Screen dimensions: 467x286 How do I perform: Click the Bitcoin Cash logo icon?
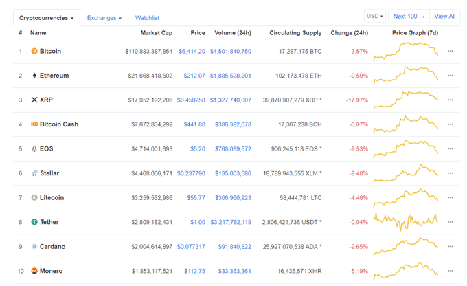pos(34,124)
